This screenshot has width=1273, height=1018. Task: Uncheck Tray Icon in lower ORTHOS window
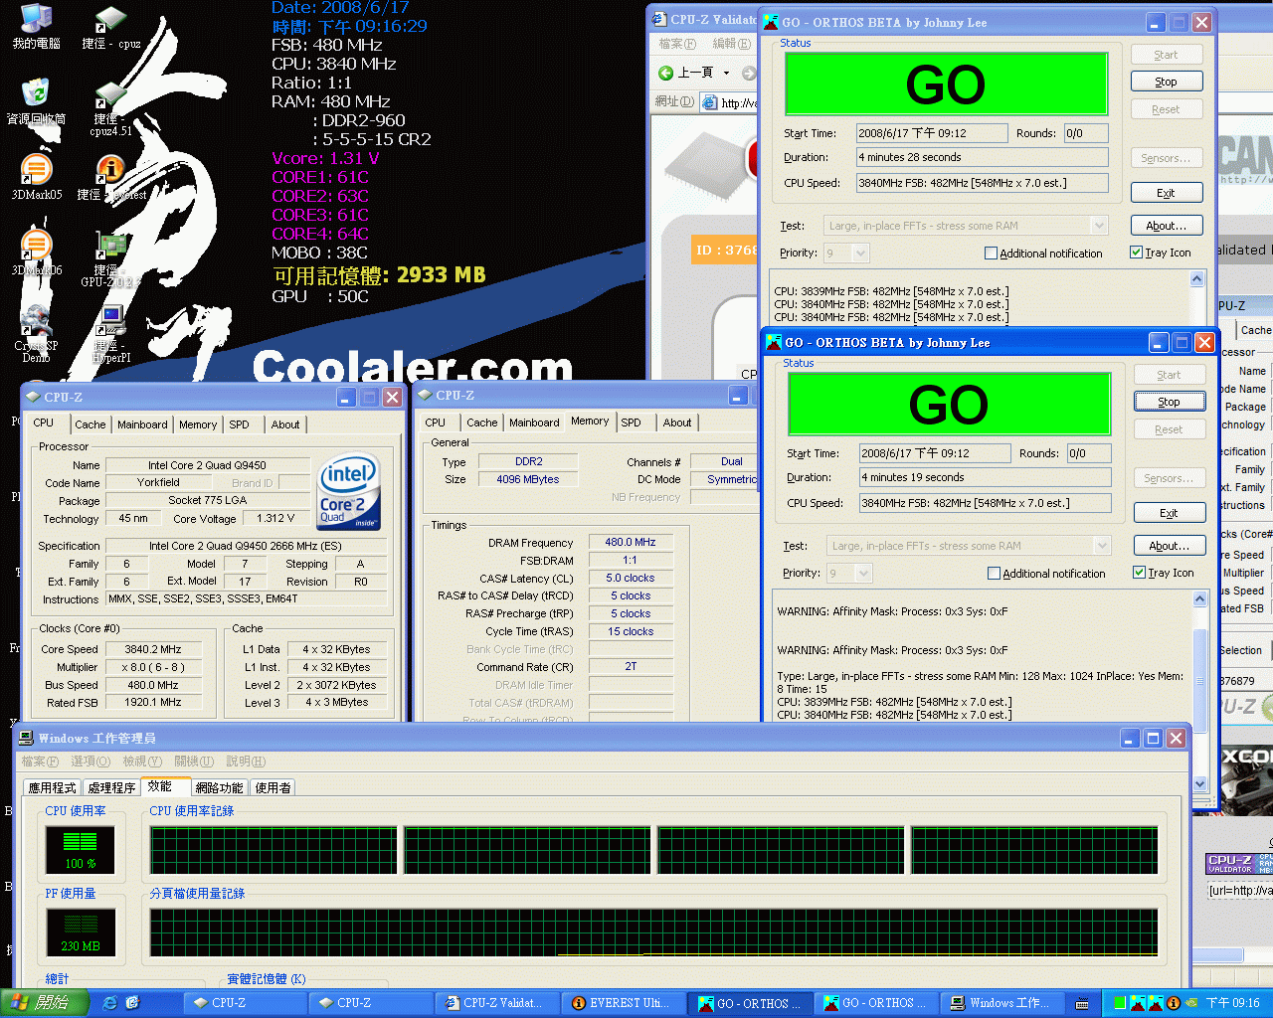coord(1140,573)
